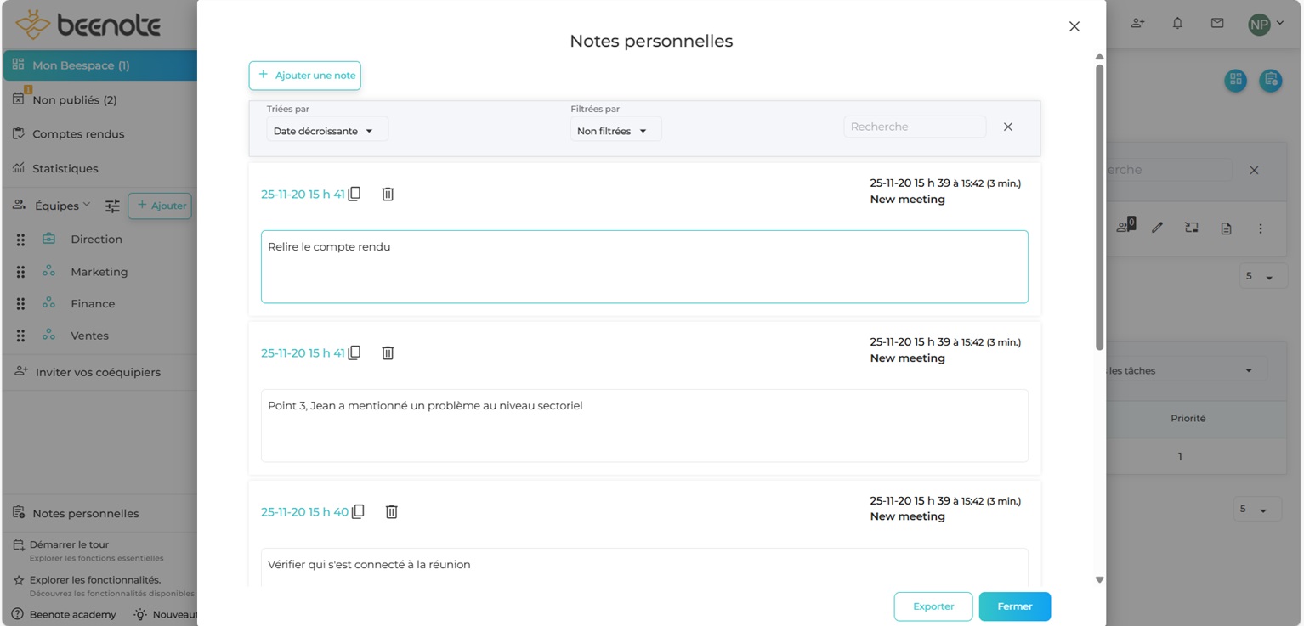Click the teams filter sliders icon
Screen dimensions: 1304x626
tap(111, 205)
